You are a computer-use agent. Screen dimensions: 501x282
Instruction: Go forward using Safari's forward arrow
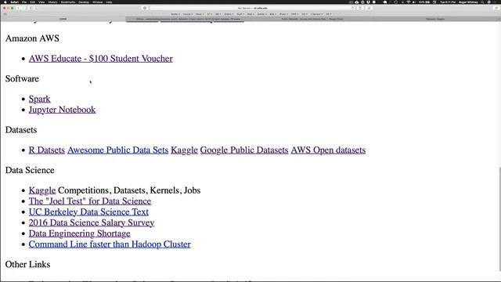[24, 8]
